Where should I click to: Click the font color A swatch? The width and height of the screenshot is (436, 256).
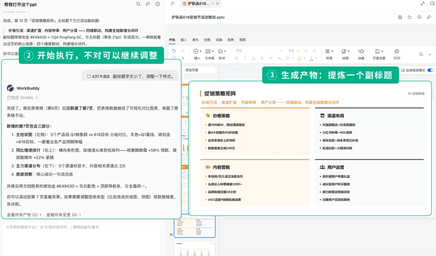coord(311,58)
